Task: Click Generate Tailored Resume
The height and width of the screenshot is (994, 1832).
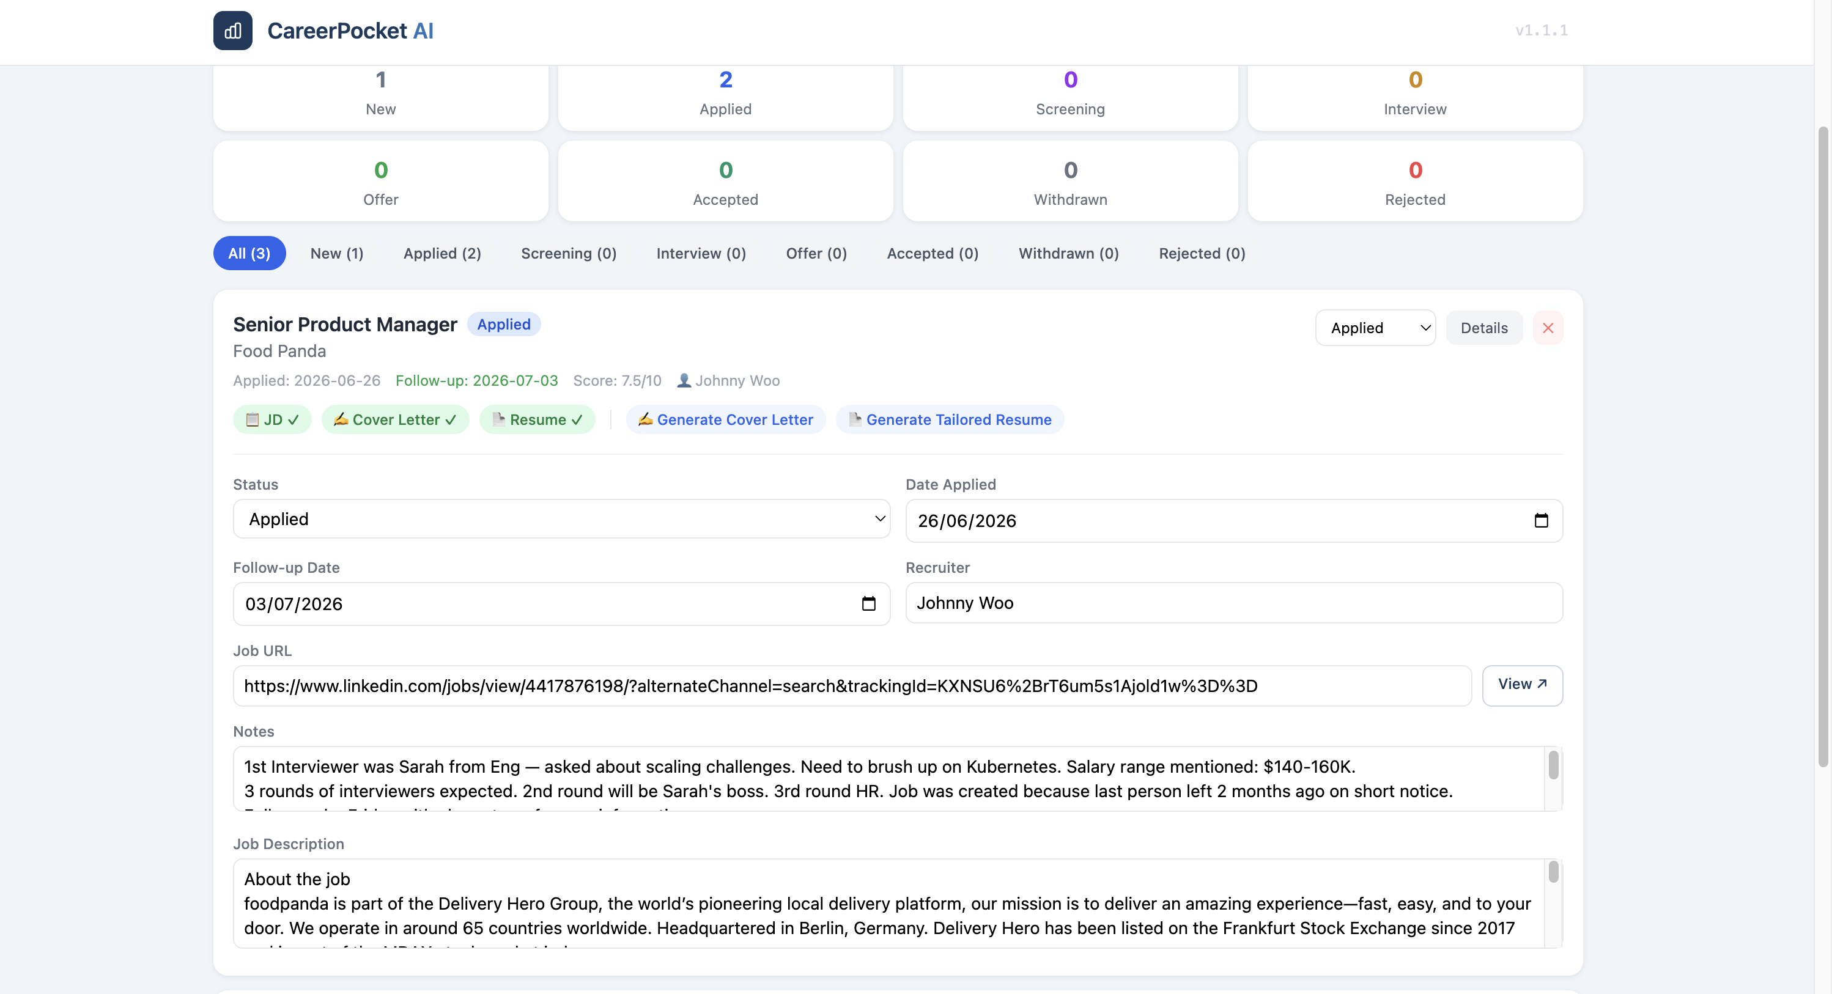Action: [x=950, y=419]
